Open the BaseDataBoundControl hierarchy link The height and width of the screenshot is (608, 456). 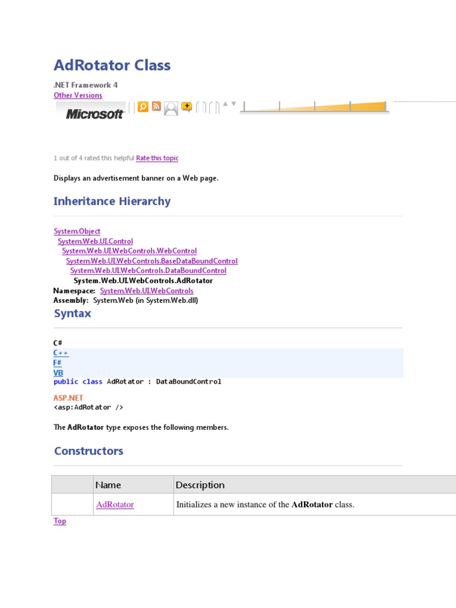pos(151,261)
